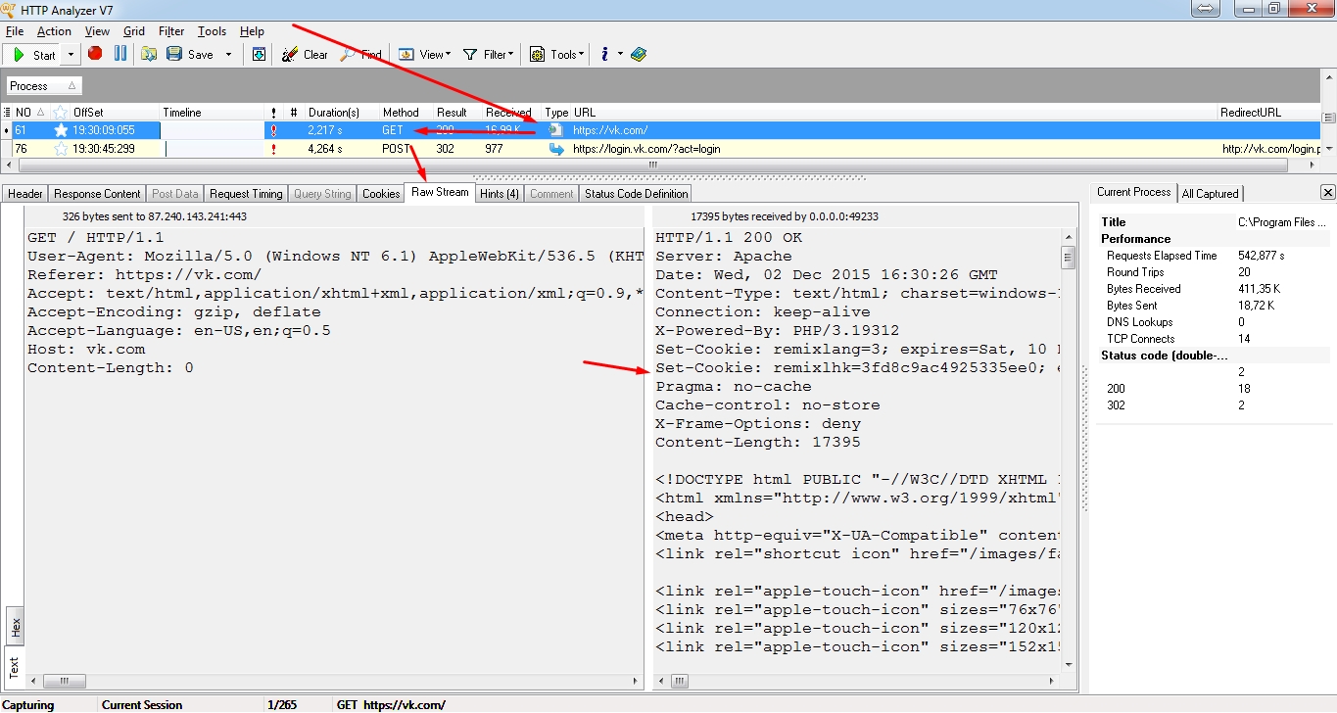Click the RedirectURL column header
The width and height of the screenshot is (1337, 713).
1269,113
